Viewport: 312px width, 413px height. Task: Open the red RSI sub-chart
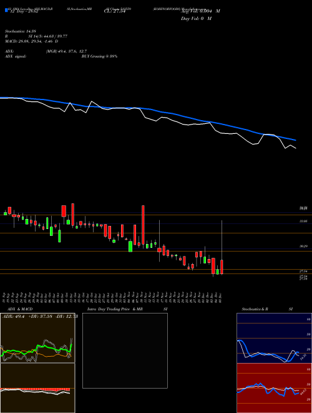(274, 388)
